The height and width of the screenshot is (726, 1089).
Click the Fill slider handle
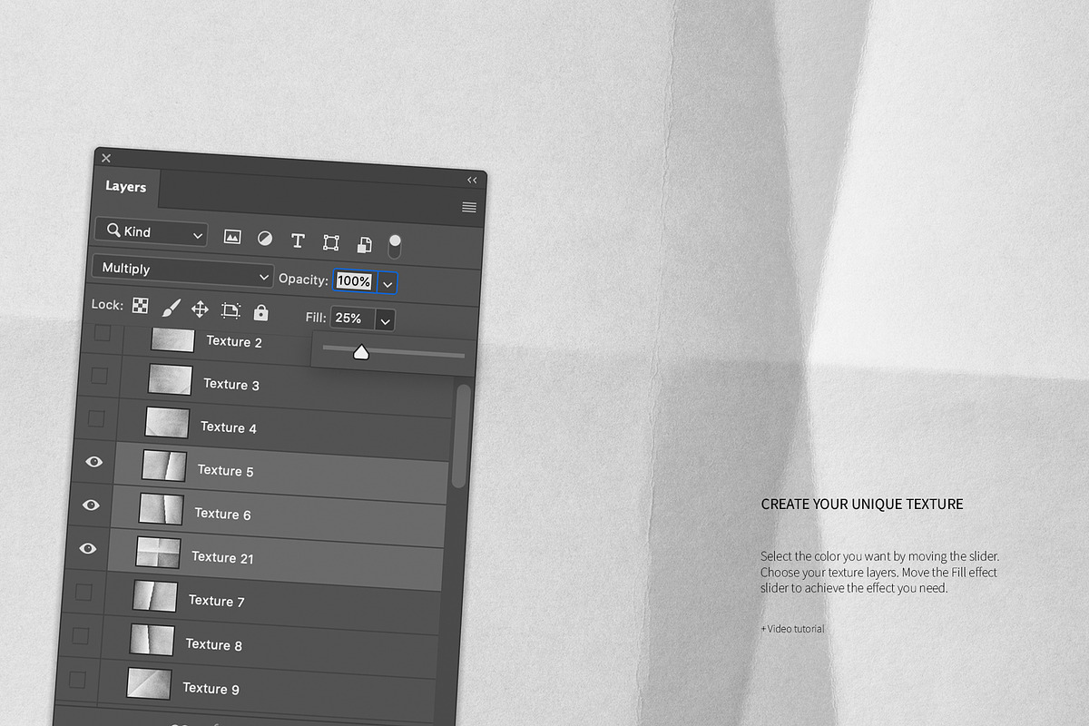point(361,352)
